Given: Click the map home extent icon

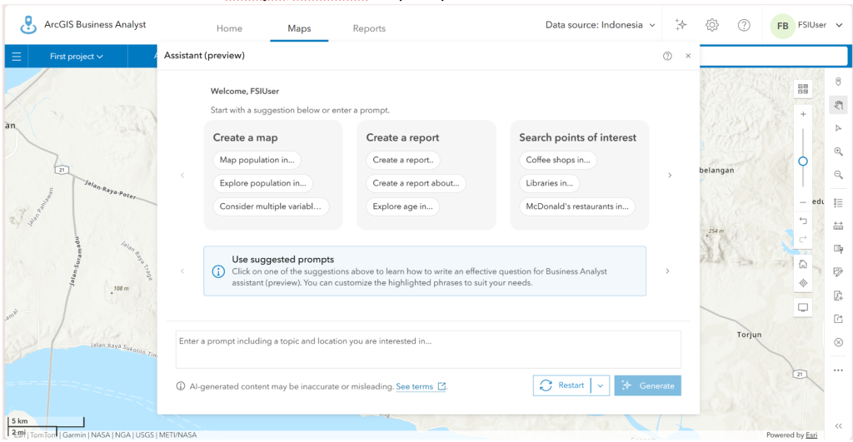Looking at the screenshot, I should click(x=803, y=264).
